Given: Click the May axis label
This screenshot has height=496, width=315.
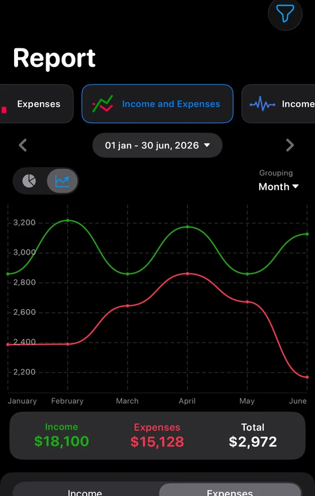Looking at the screenshot, I should point(247,401).
